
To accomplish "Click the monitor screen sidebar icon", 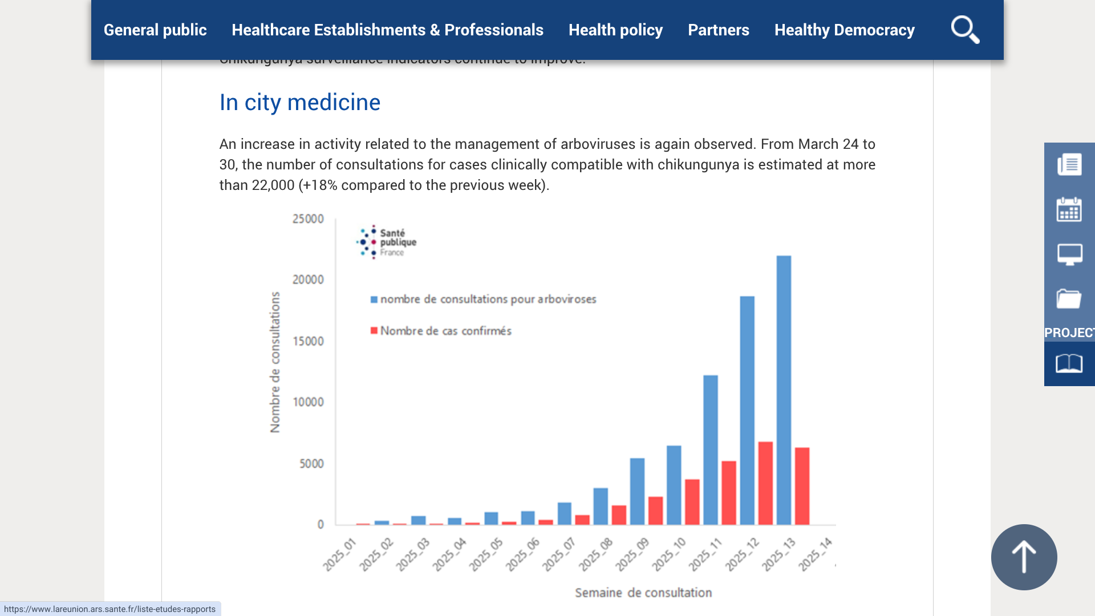I will (1069, 254).
